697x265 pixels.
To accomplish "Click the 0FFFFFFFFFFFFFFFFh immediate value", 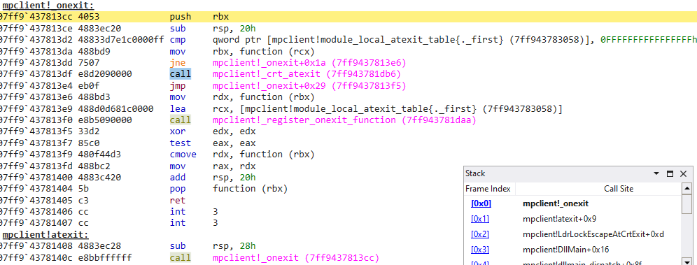I will (x=649, y=40).
